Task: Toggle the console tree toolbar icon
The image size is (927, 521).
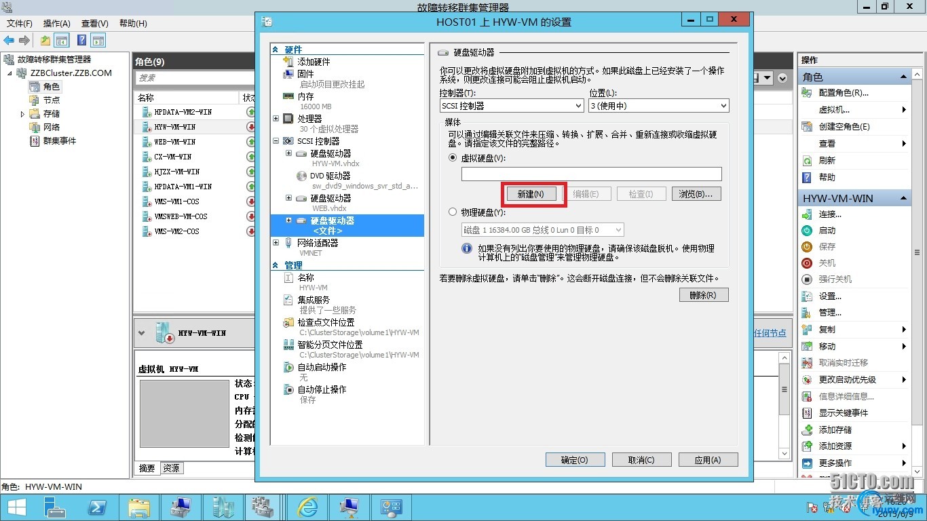Action: [62, 41]
